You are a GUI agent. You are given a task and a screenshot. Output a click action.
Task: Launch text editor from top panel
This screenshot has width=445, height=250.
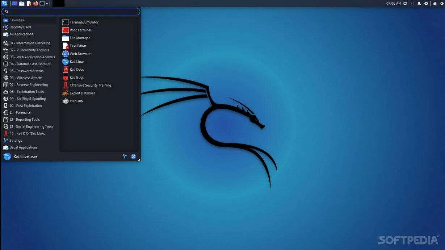[x=29, y=3]
